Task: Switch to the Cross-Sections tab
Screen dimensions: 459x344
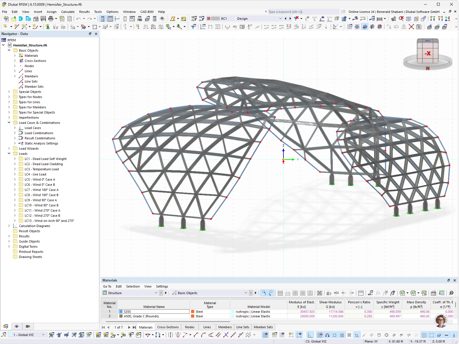Action: pos(168,327)
